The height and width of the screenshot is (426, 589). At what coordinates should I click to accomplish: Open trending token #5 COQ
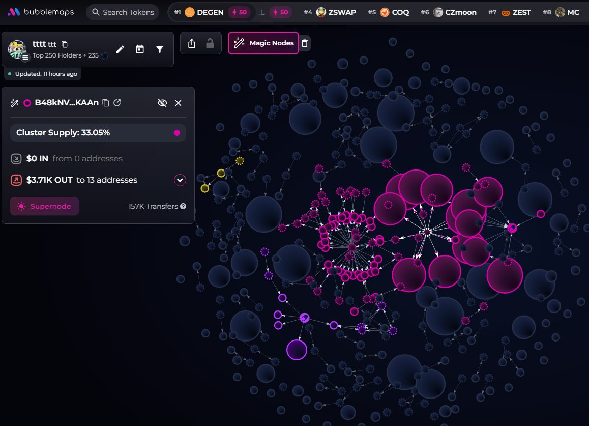[x=389, y=12]
